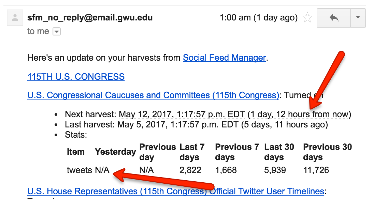
Task: Click the Last 30 days value 5,939
Action: click(275, 170)
